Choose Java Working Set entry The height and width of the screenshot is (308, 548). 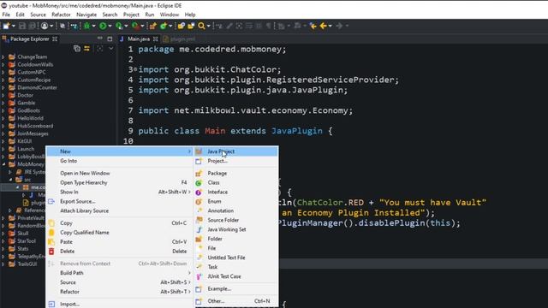(x=236, y=229)
